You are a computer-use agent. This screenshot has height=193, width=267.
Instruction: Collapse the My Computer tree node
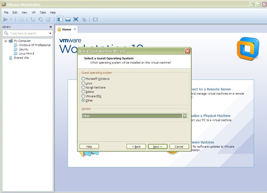pos(6,41)
